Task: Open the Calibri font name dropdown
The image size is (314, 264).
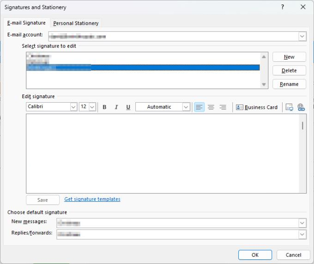Action: click(73, 107)
